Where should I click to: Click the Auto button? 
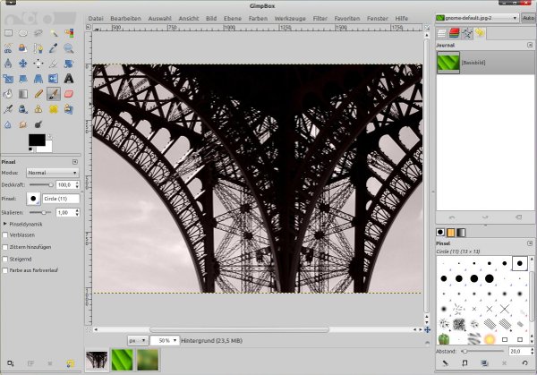tap(528, 17)
